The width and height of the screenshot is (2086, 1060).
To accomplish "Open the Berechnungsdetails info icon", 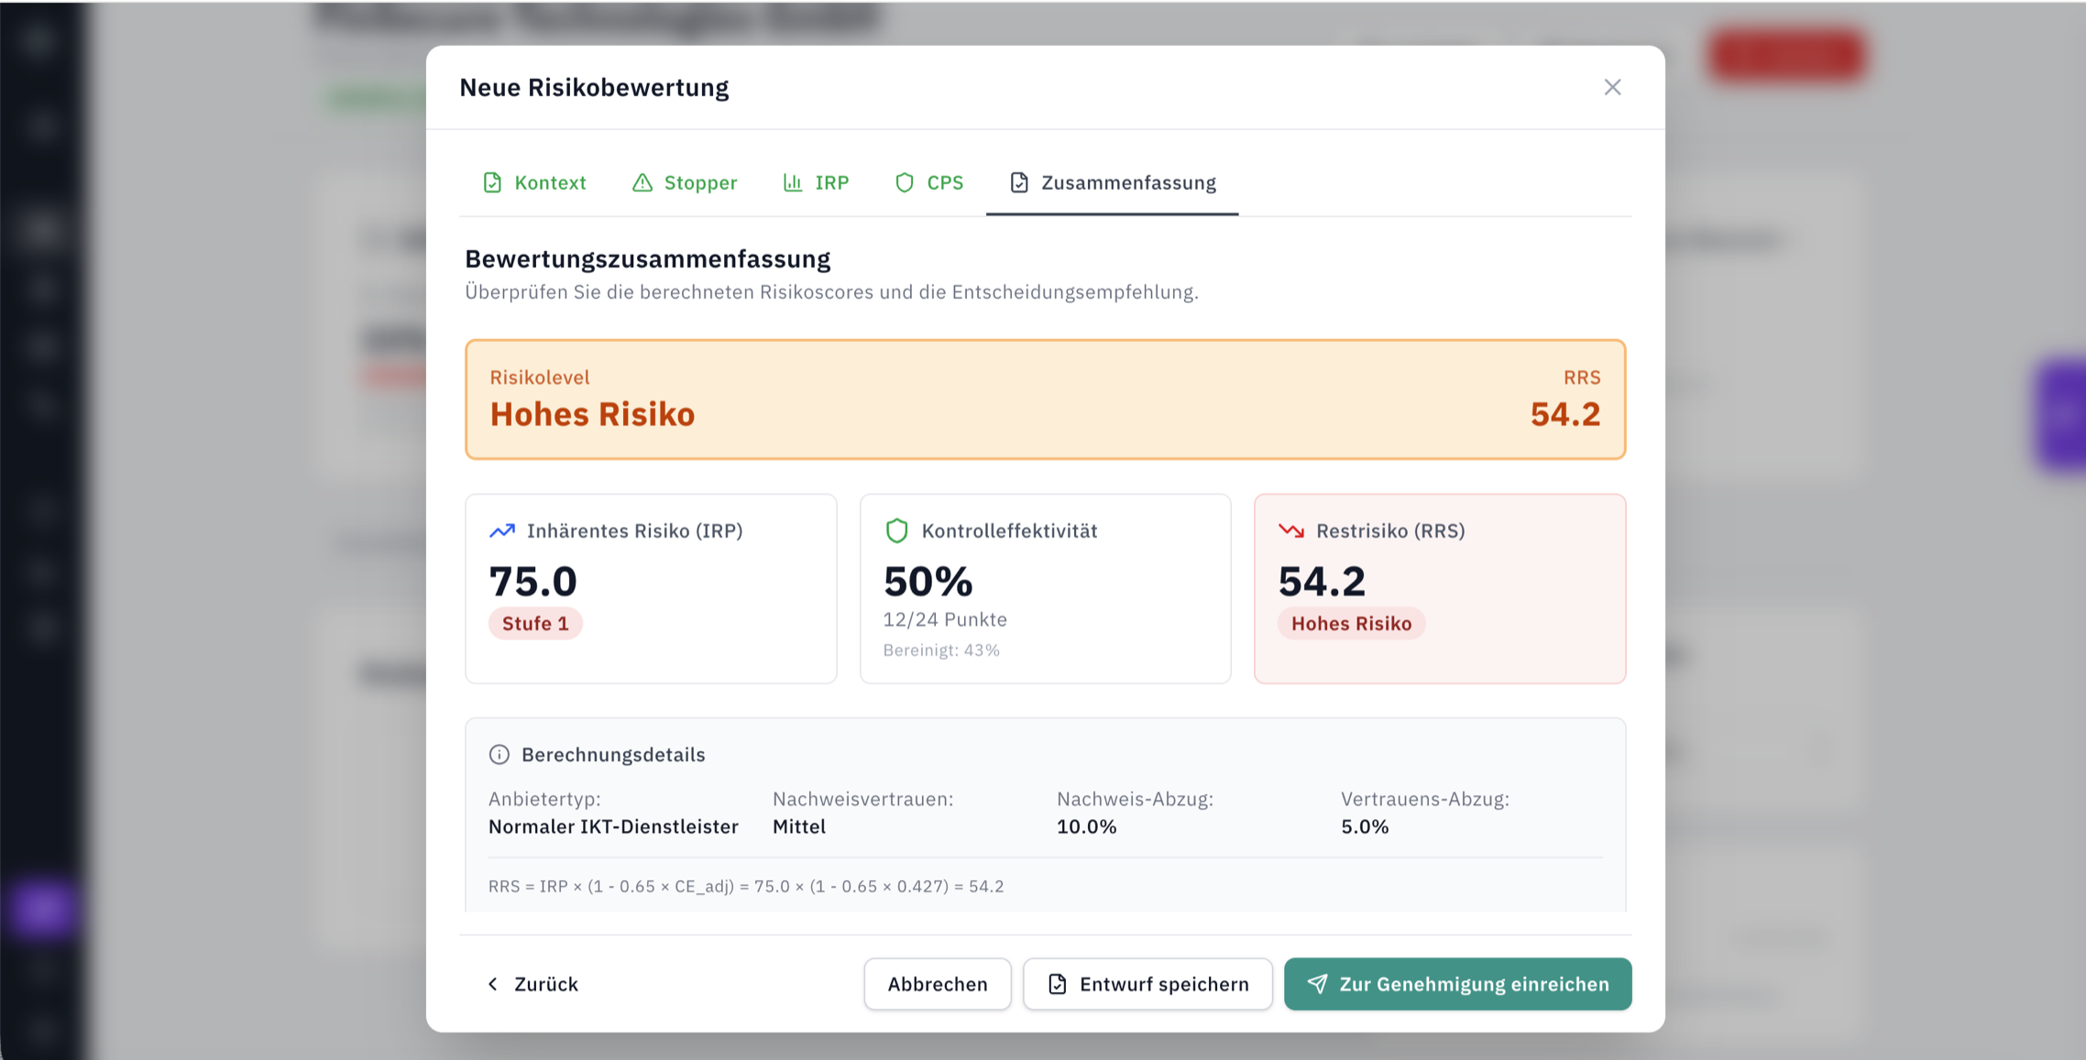I will pos(498,754).
